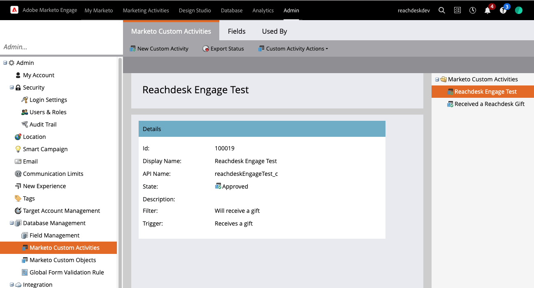Collapse the Admin root tree node
This screenshot has height=288, width=534.
coord(5,63)
